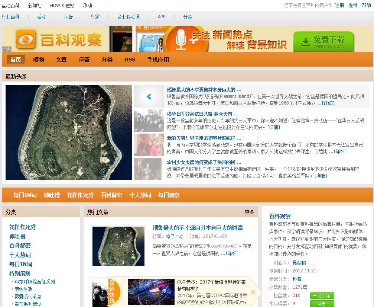
Task: Open 行业百科 in secondary menu
Action: [x=10, y=17]
